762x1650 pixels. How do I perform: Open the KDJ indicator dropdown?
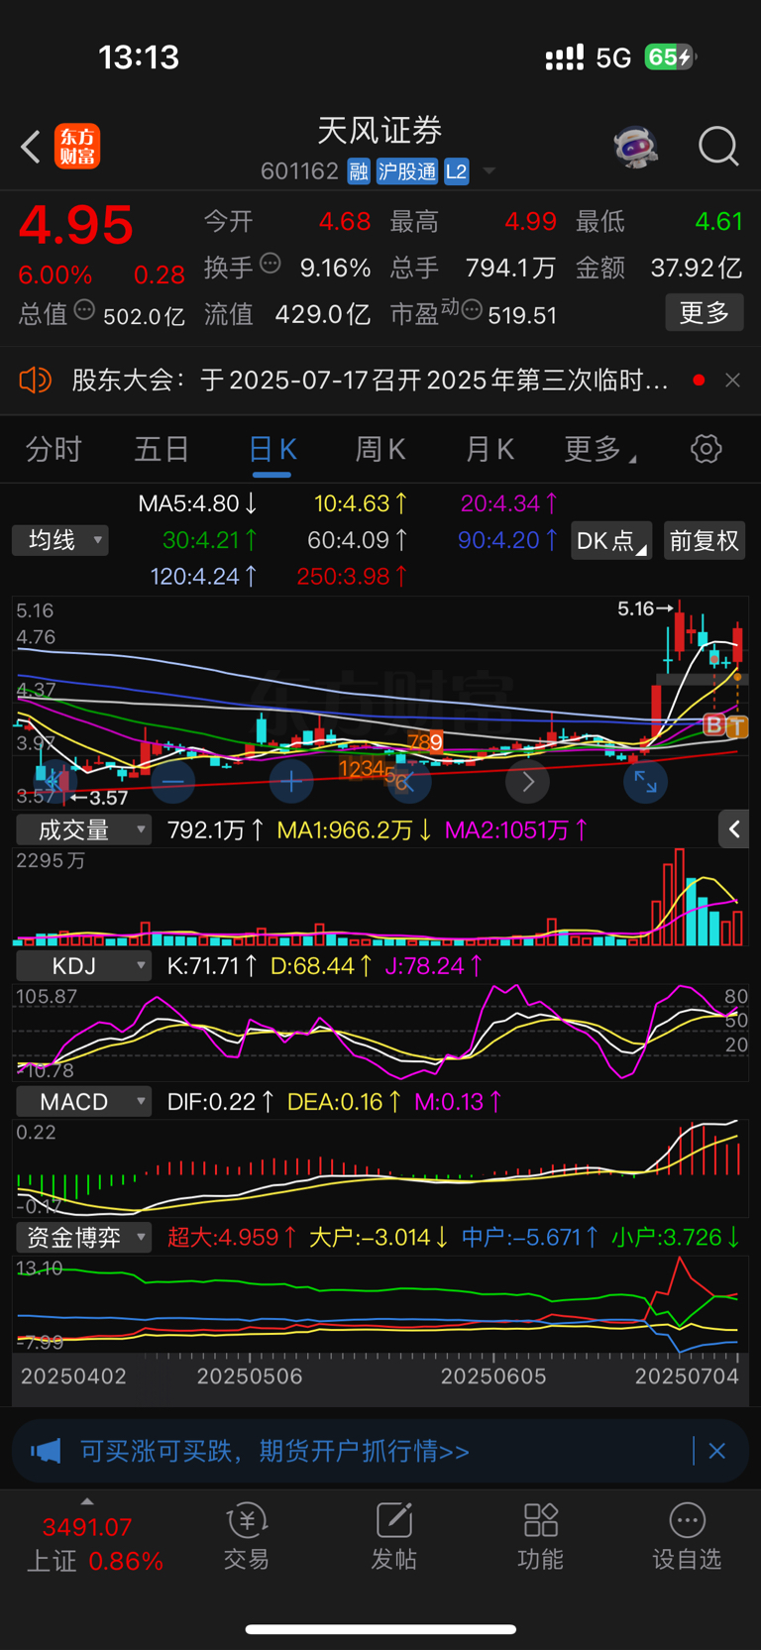(83, 965)
